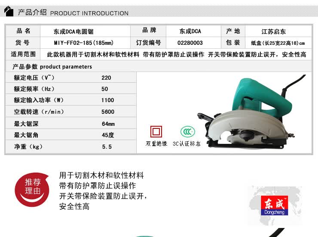Click the 东成 Dongcheng brand logo
Screen dimensions: 318x237
274,206
